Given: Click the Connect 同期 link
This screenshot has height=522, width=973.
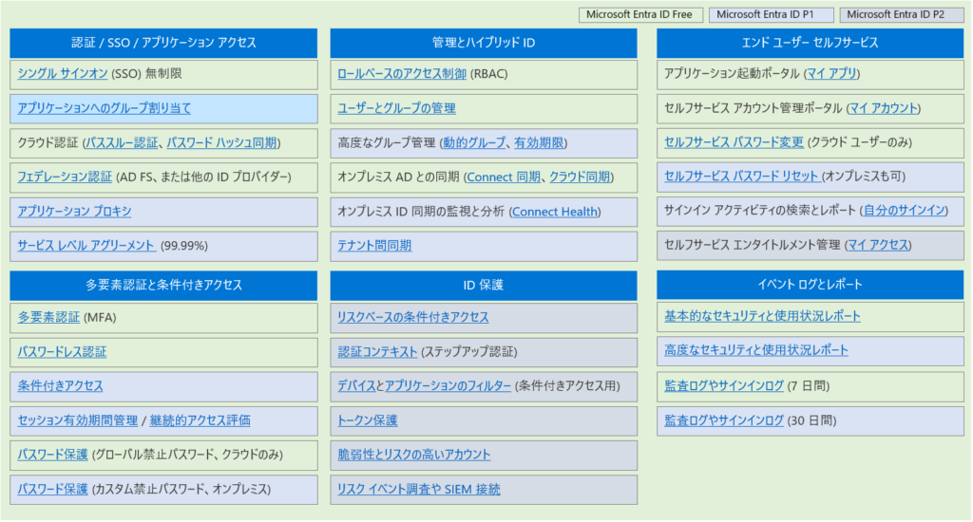Looking at the screenshot, I should click(x=504, y=177).
